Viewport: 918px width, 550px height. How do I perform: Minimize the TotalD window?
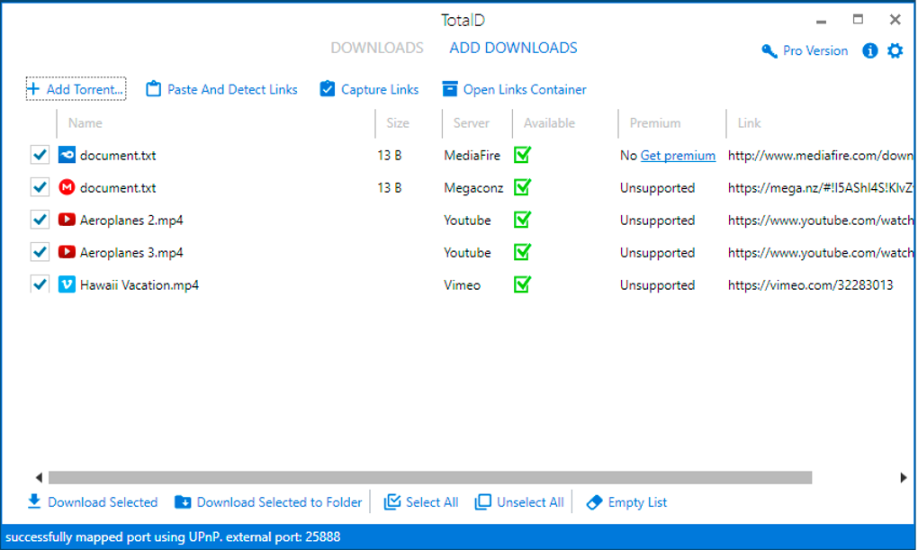point(821,21)
